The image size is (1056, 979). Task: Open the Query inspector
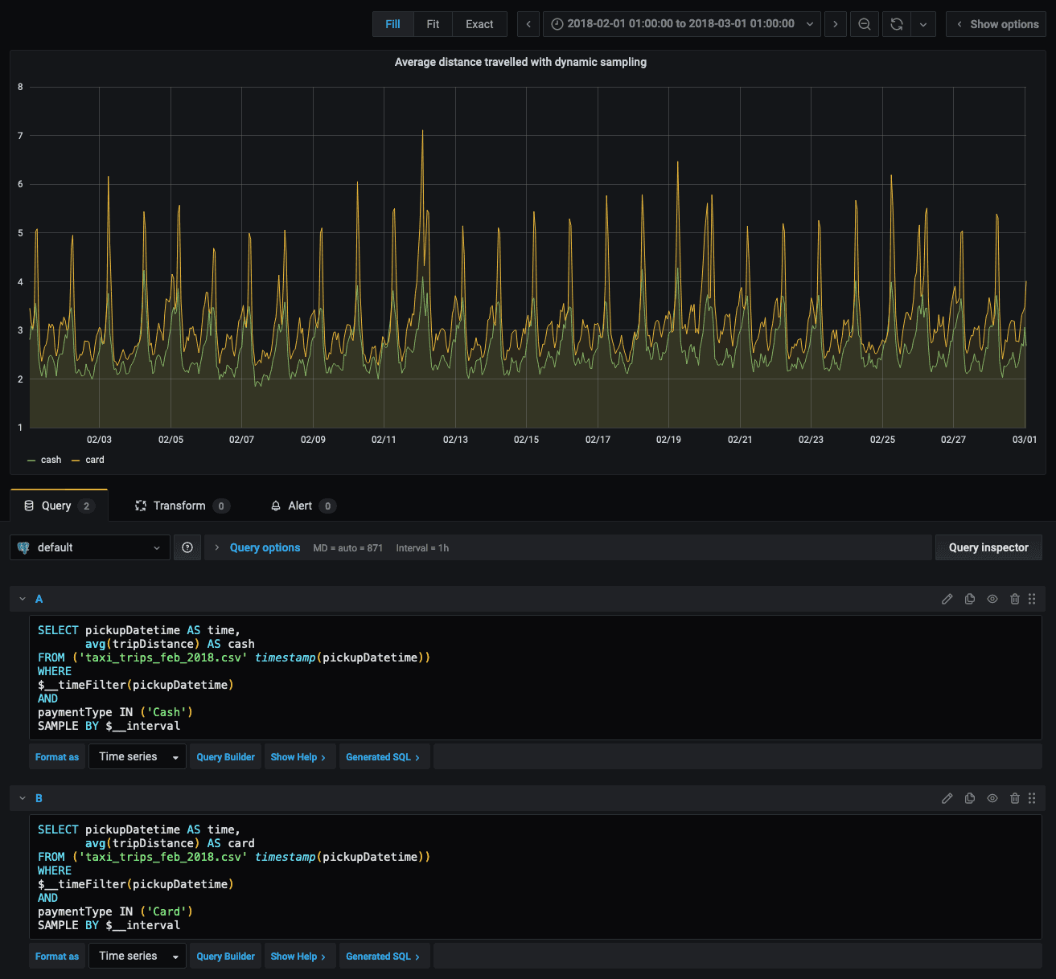pos(988,547)
